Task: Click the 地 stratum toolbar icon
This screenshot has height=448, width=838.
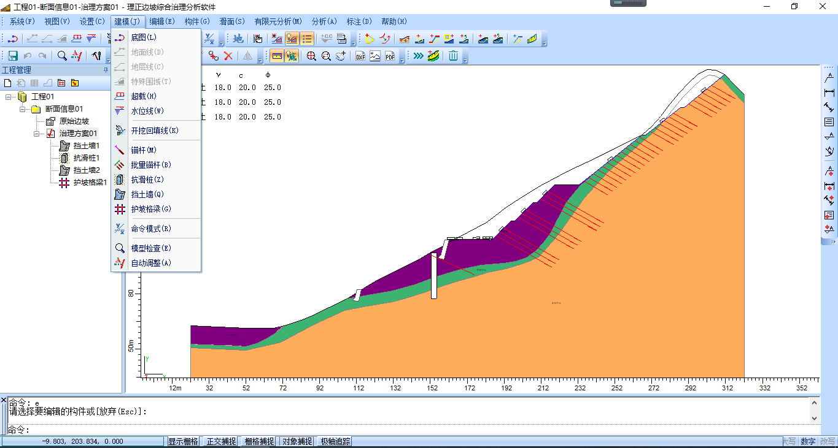Action: tap(238, 39)
